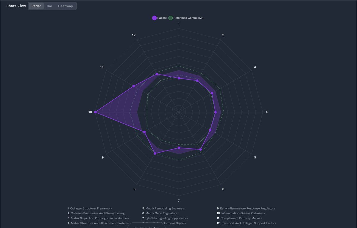The width and height of the screenshot is (357, 228).
Task: Click 'Matrix Sugar And Proteoglycan Production' key entry
Action: pos(98,218)
